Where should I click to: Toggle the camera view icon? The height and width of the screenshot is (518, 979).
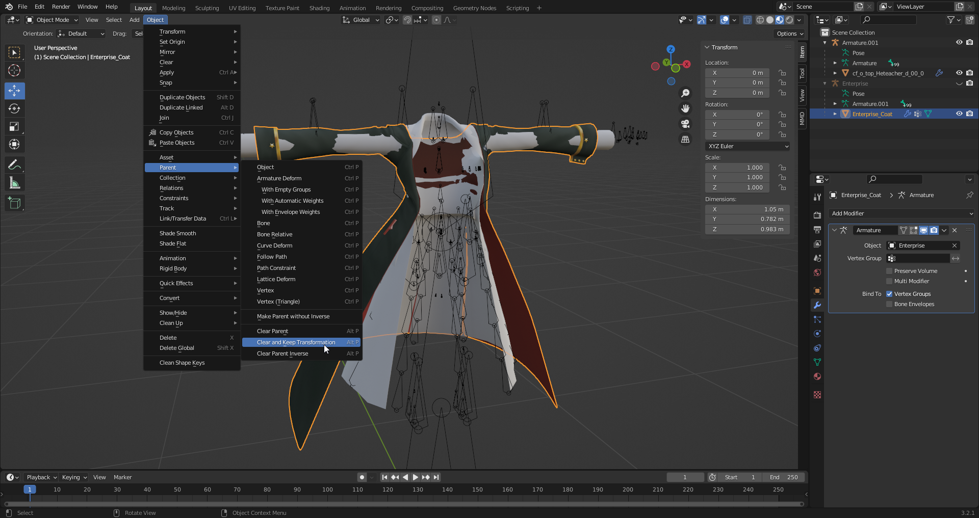[x=685, y=124]
